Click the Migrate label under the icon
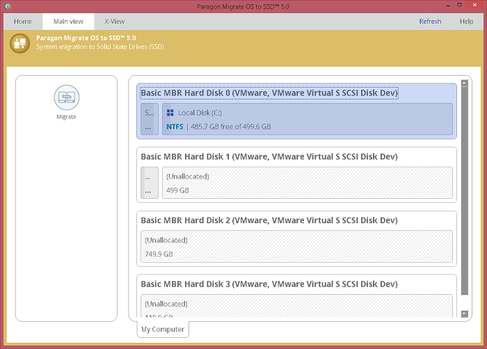Viewport: 487px width, 349px height. coord(66,117)
